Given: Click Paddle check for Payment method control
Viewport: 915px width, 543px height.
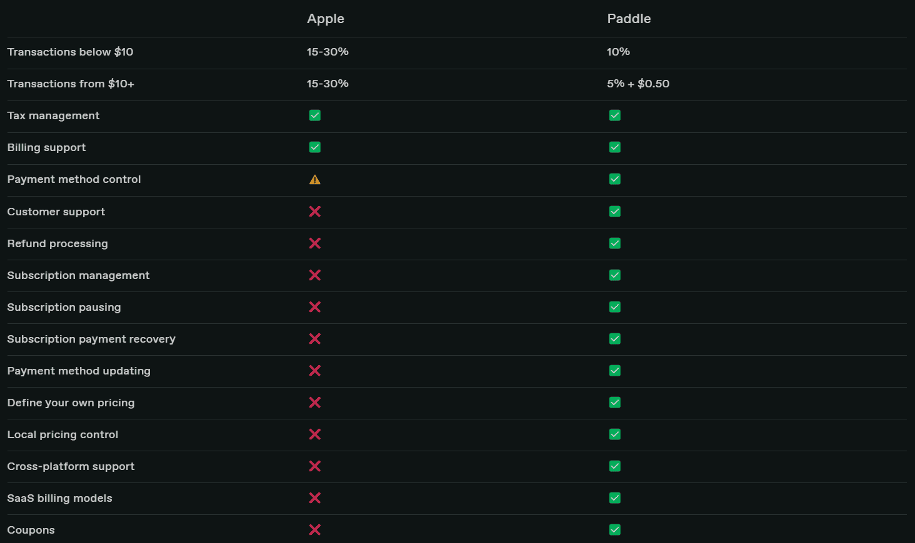Looking at the screenshot, I should [615, 179].
